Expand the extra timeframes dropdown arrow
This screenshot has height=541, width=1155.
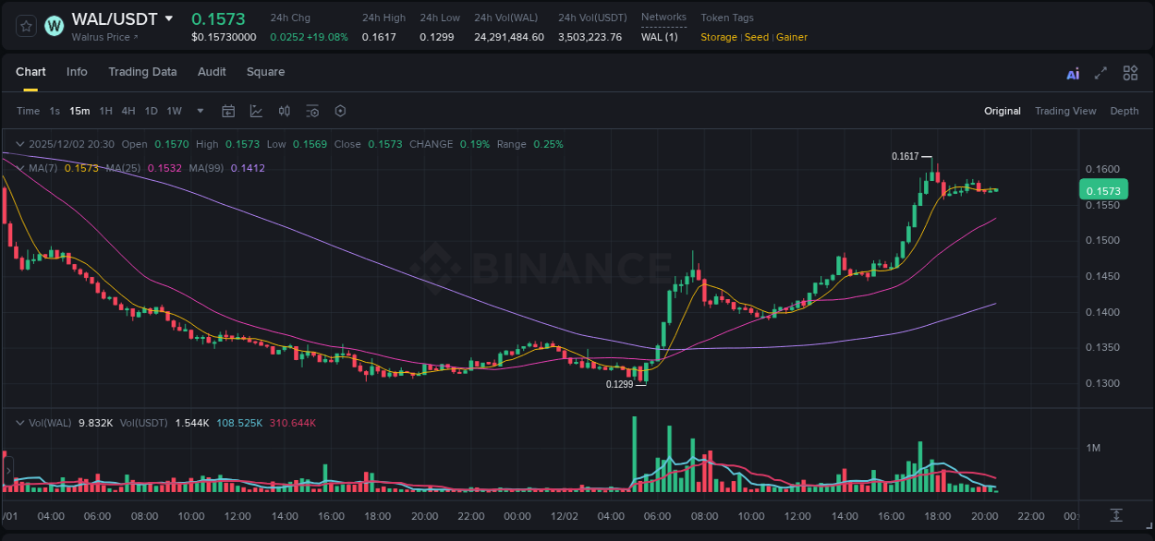tap(199, 111)
